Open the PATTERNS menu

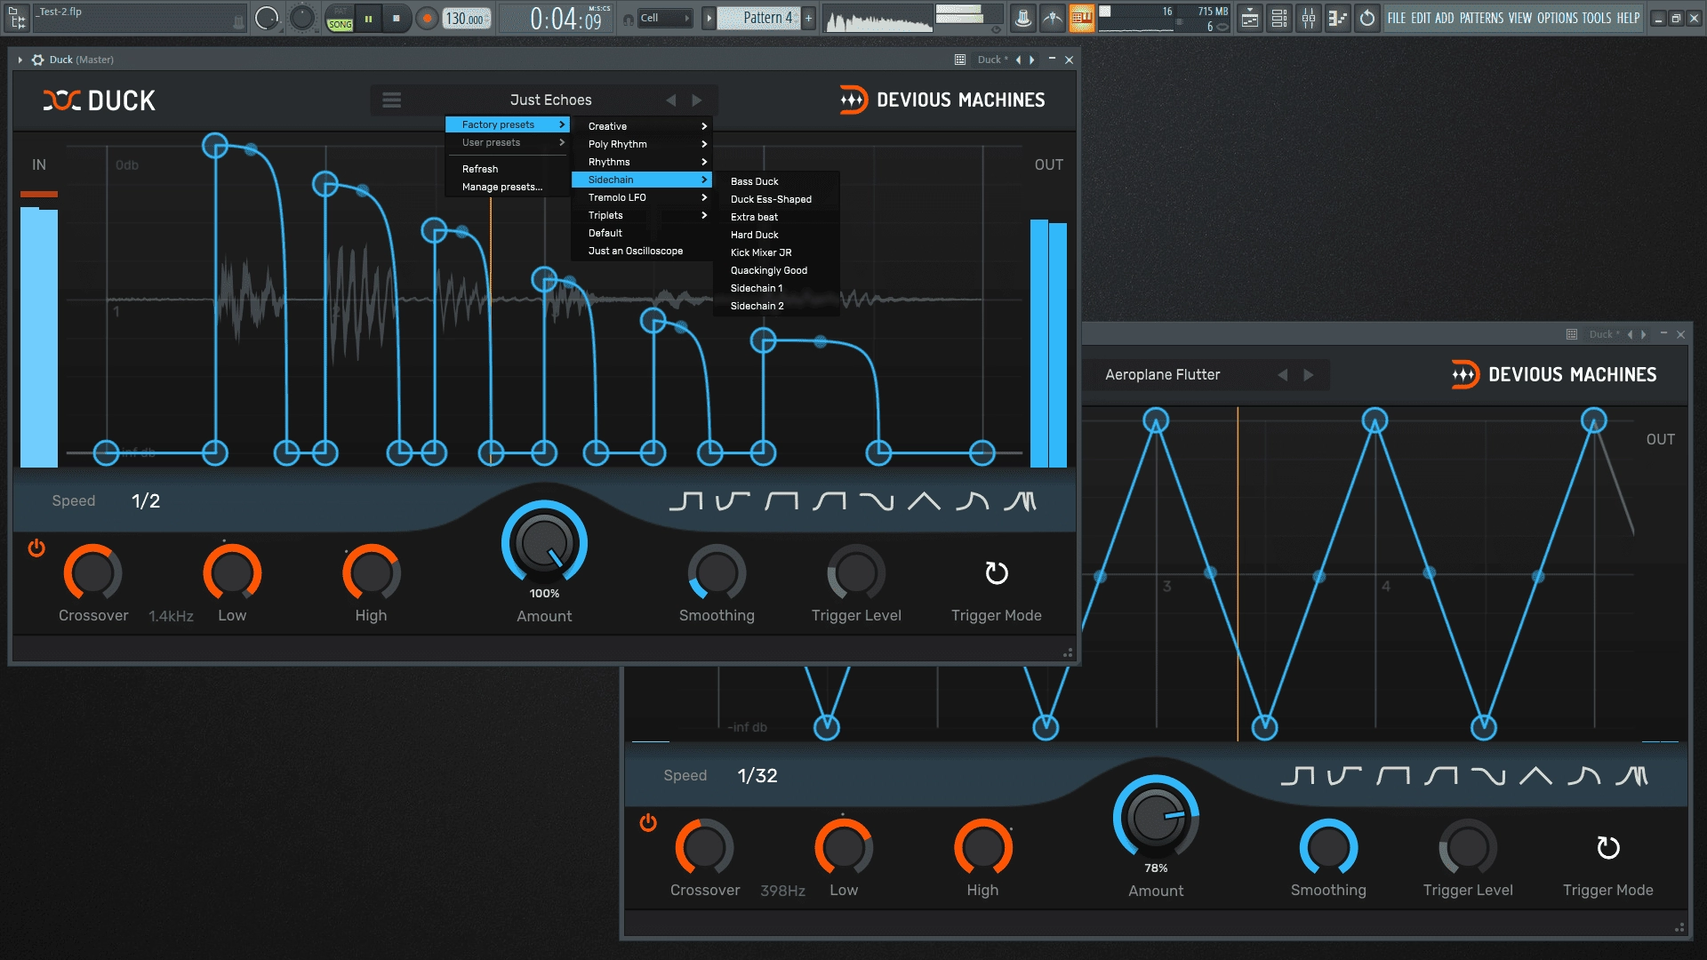tap(1481, 18)
